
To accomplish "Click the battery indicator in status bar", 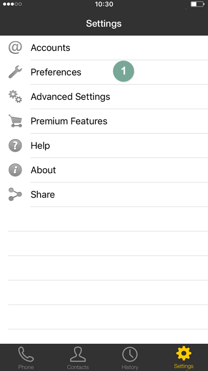I will coord(197,4).
